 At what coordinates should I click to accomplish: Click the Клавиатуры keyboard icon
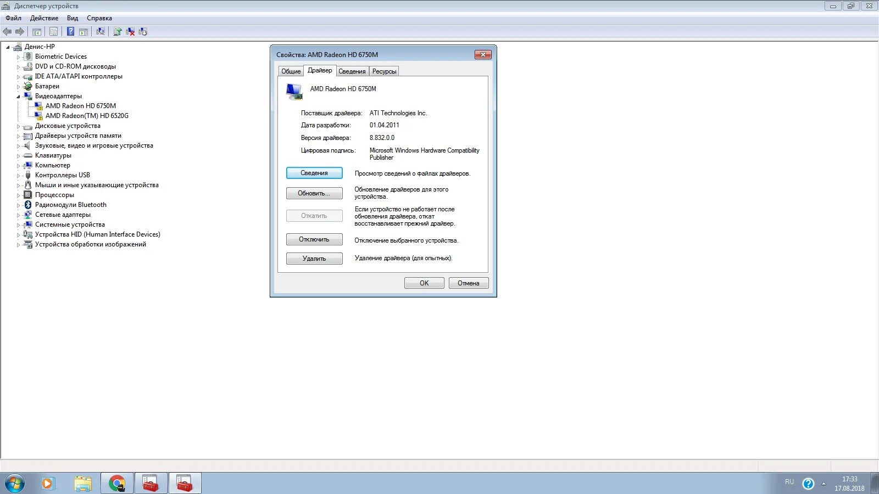click(28, 155)
